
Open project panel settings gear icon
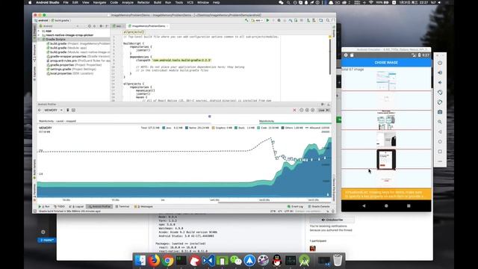point(101,26)
